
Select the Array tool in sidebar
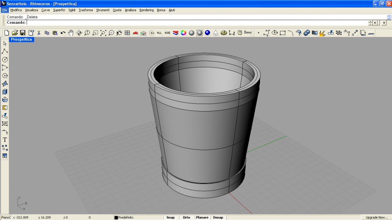point(5,148)
